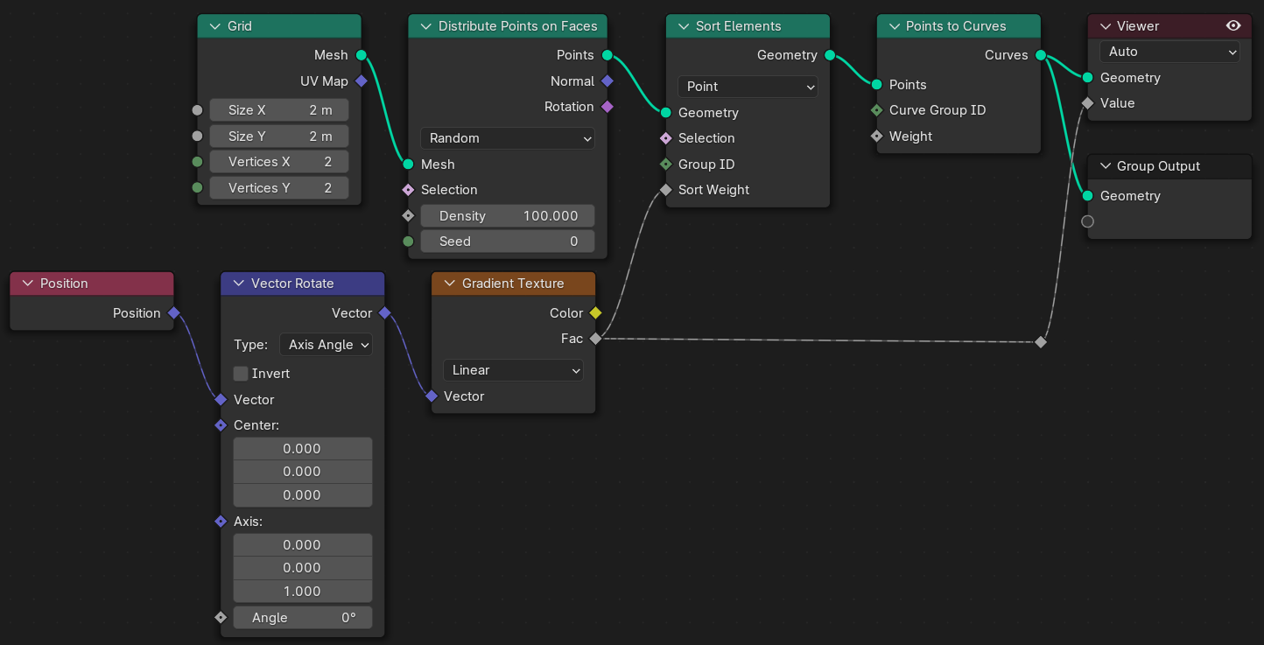Click the Axis value field showing 1.000
The height and width of the screenshot is (645, 1264).
pos(302,592)
